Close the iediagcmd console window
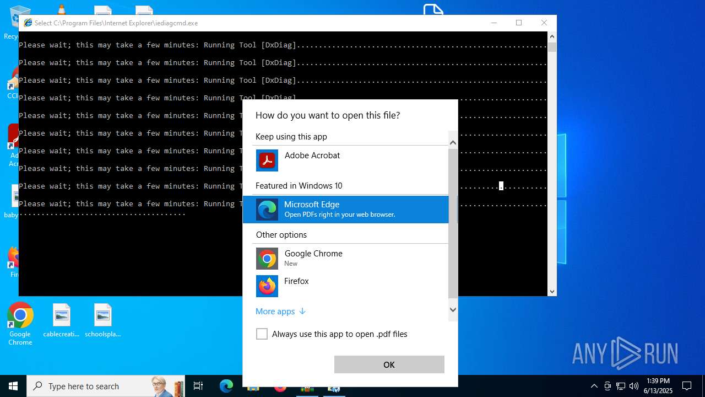The height and width of the screenshot is (397, 705). (x=544, y=23)
